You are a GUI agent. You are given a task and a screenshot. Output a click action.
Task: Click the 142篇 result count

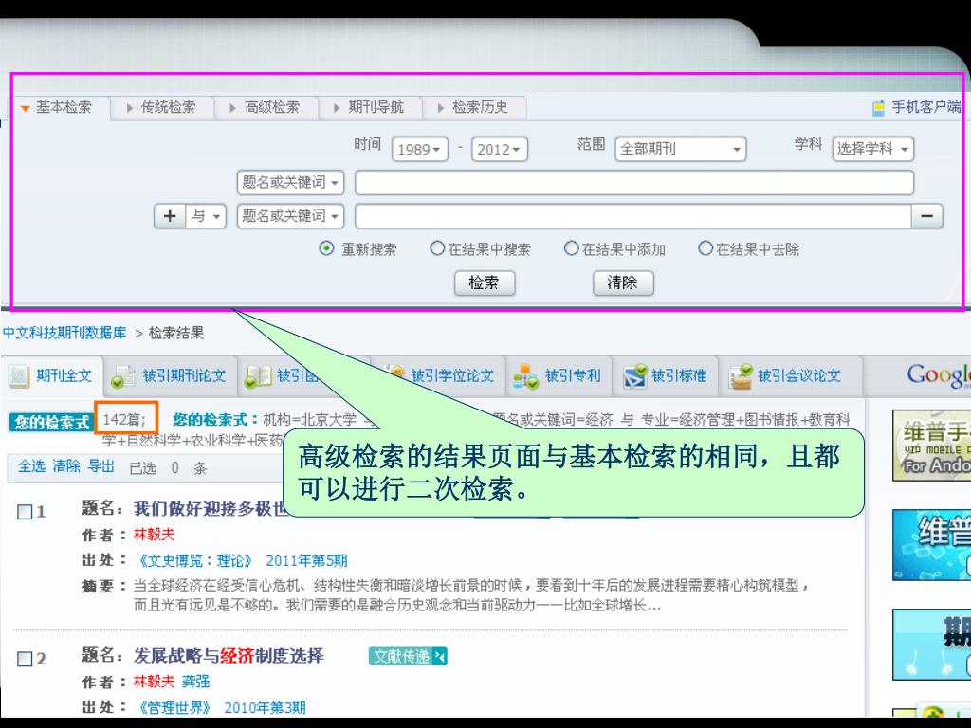[124, 420]
